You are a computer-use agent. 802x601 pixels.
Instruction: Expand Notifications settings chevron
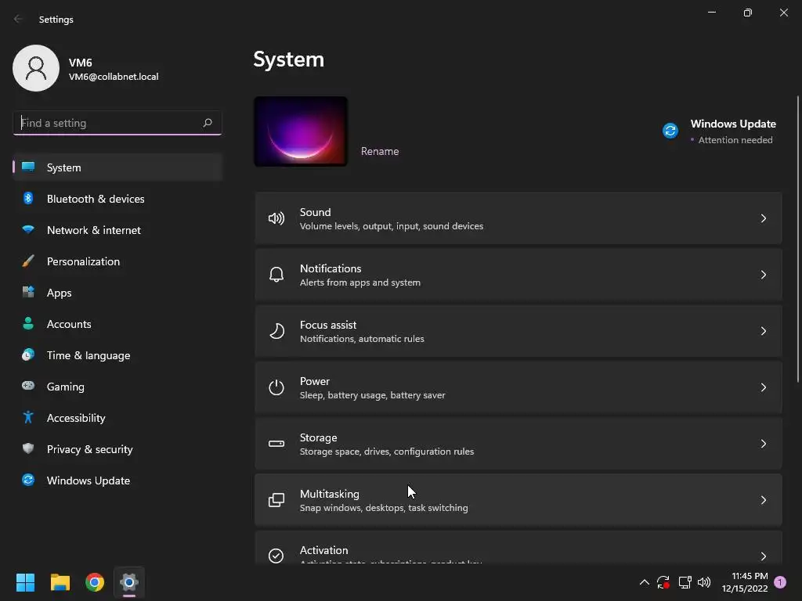pyautogui.click(x=763, y=275)
